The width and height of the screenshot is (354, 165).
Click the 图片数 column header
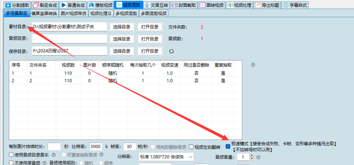coord(90,65)
